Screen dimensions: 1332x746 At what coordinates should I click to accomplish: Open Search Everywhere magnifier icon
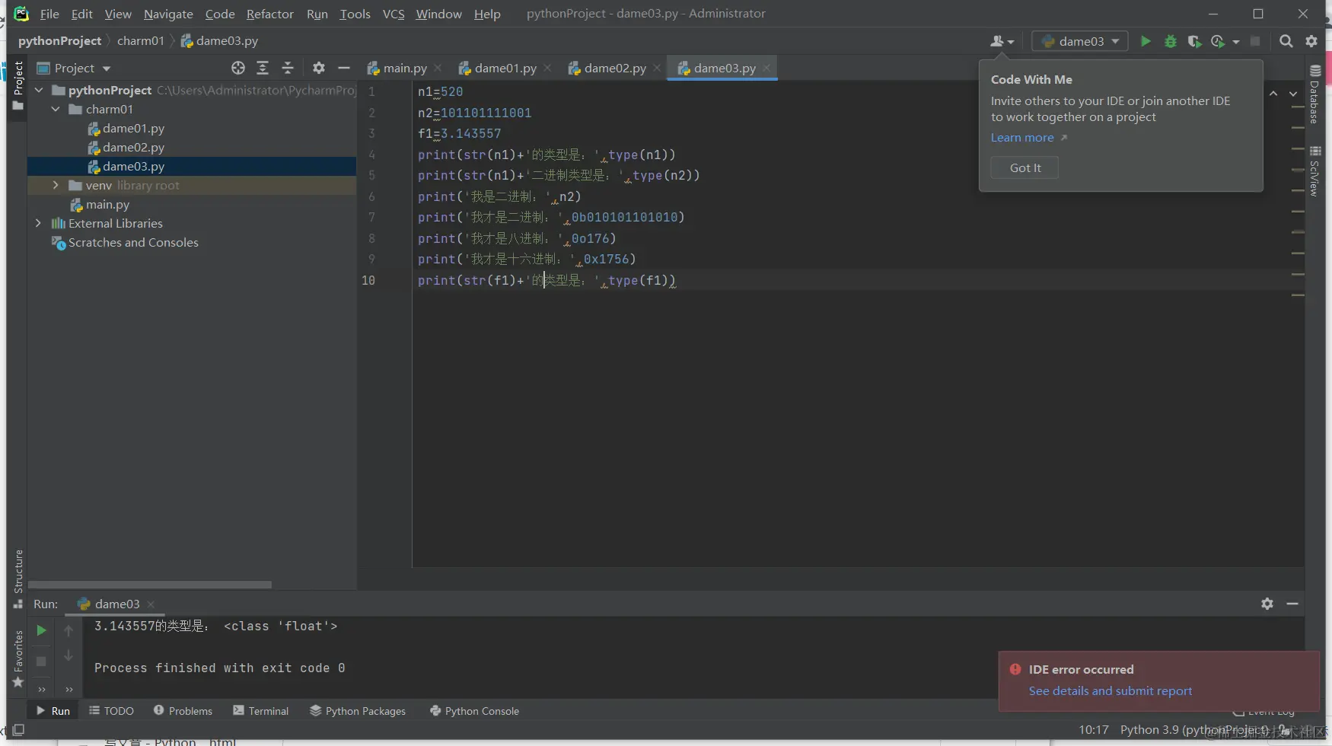(1286, 41)
